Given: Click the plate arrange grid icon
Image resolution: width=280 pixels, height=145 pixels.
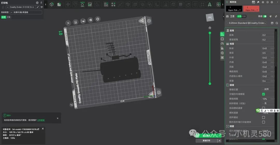Looking at the screenshot, I should (75, 22).
